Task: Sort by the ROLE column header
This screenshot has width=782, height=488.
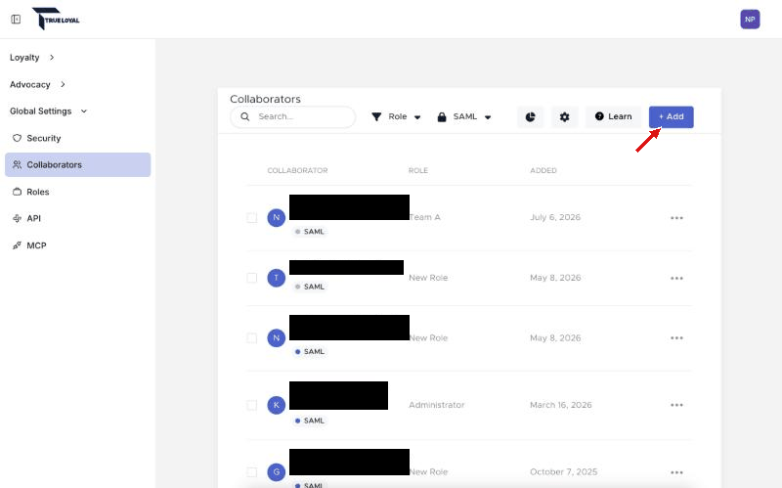Action: [x=418, y=170]
